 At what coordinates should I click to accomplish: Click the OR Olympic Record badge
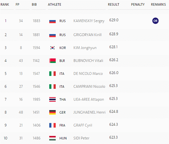(155, 21)
